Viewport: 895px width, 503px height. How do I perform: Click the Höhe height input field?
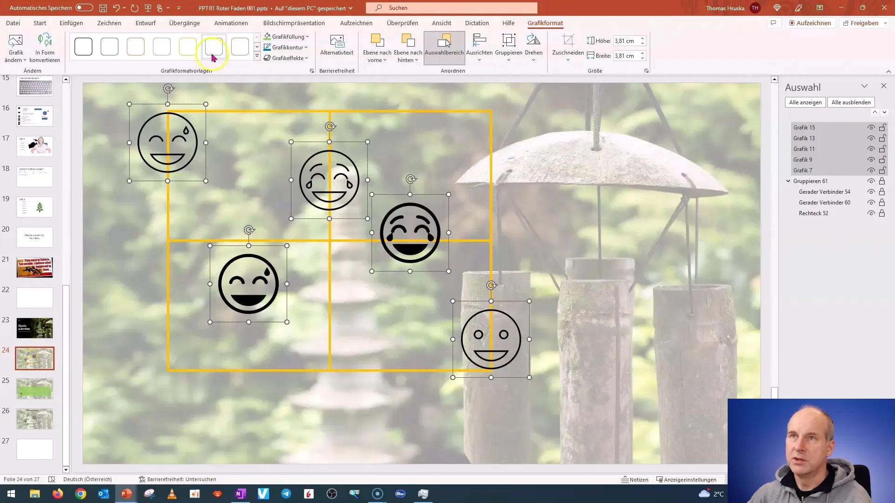pyautogui.click(x=626, y=41)
